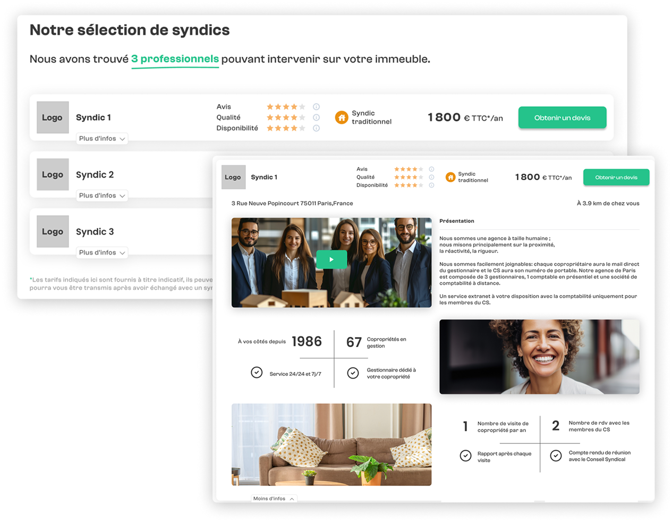
Task: Click the info icon next to the Qualité stars
Action: coord(317,117)
